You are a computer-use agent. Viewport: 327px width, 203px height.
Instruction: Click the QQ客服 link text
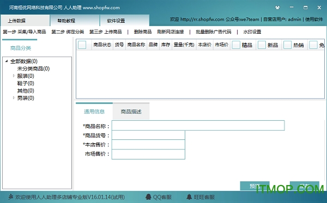[162, 197]
